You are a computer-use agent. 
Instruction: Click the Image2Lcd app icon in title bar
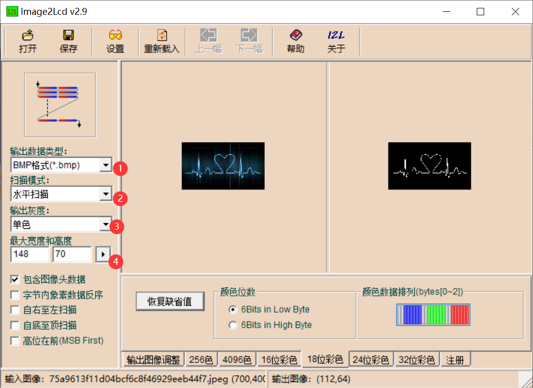12,11
